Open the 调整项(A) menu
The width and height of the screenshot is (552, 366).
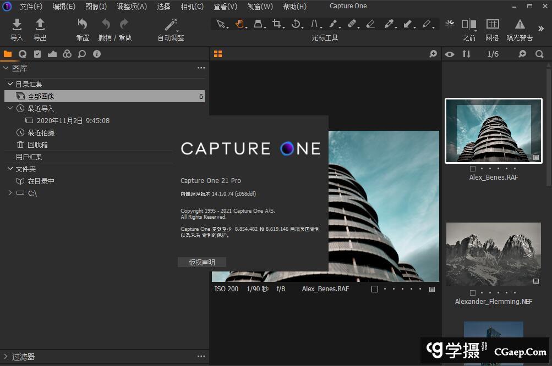[132, 7]
